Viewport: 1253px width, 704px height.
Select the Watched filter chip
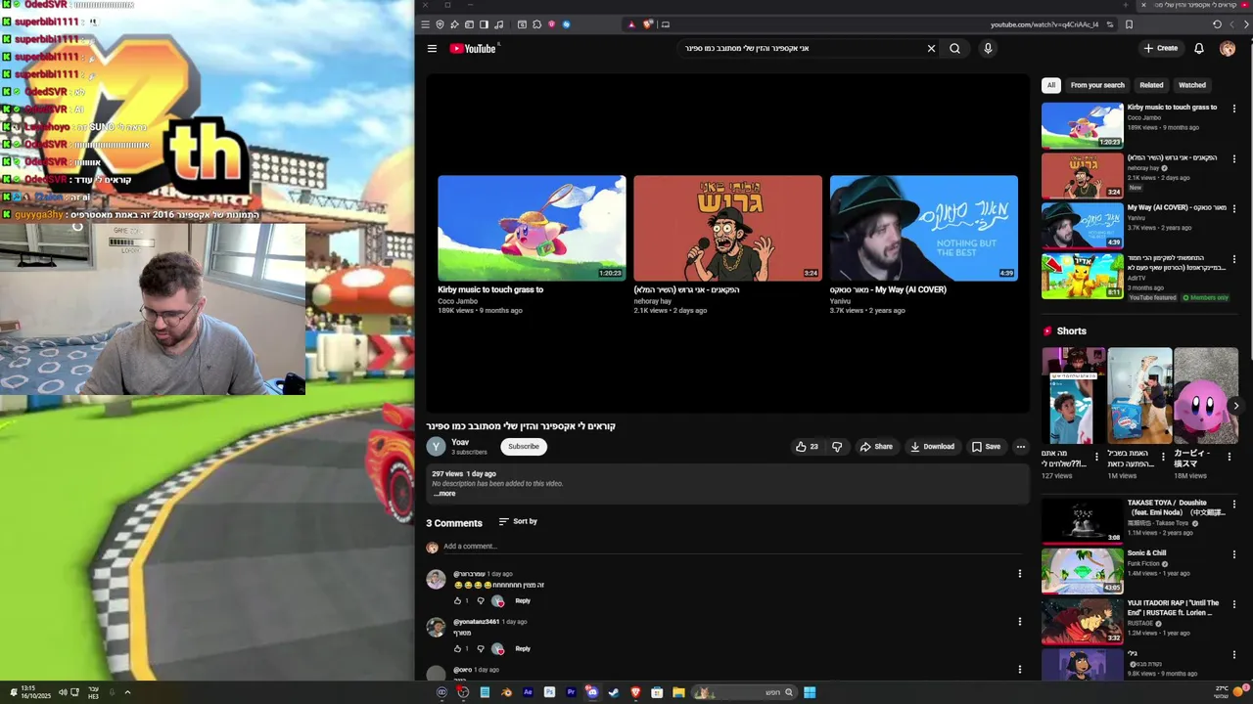click(1192, 85)
